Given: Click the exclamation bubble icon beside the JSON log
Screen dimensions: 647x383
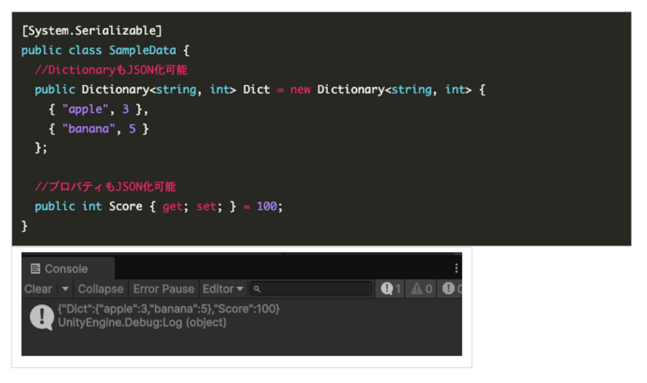Looking at the screenshot, I should pos(41,315).
